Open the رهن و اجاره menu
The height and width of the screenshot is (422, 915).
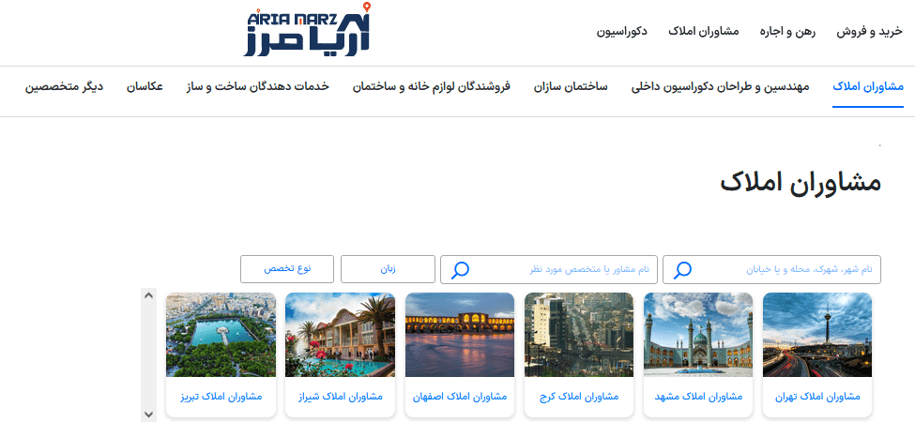coord(787,32)
